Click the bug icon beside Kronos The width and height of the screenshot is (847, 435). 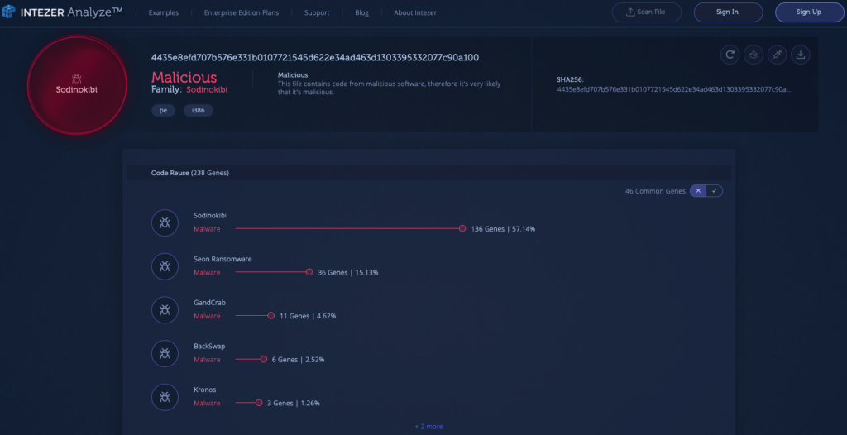pyautogui.click(x=165, y=397)
